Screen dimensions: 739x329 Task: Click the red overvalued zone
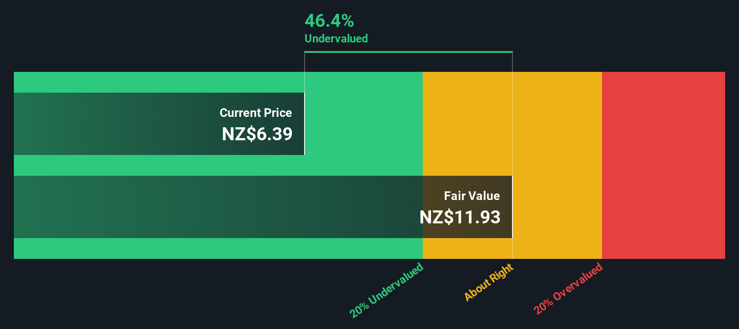coord(663,165)
